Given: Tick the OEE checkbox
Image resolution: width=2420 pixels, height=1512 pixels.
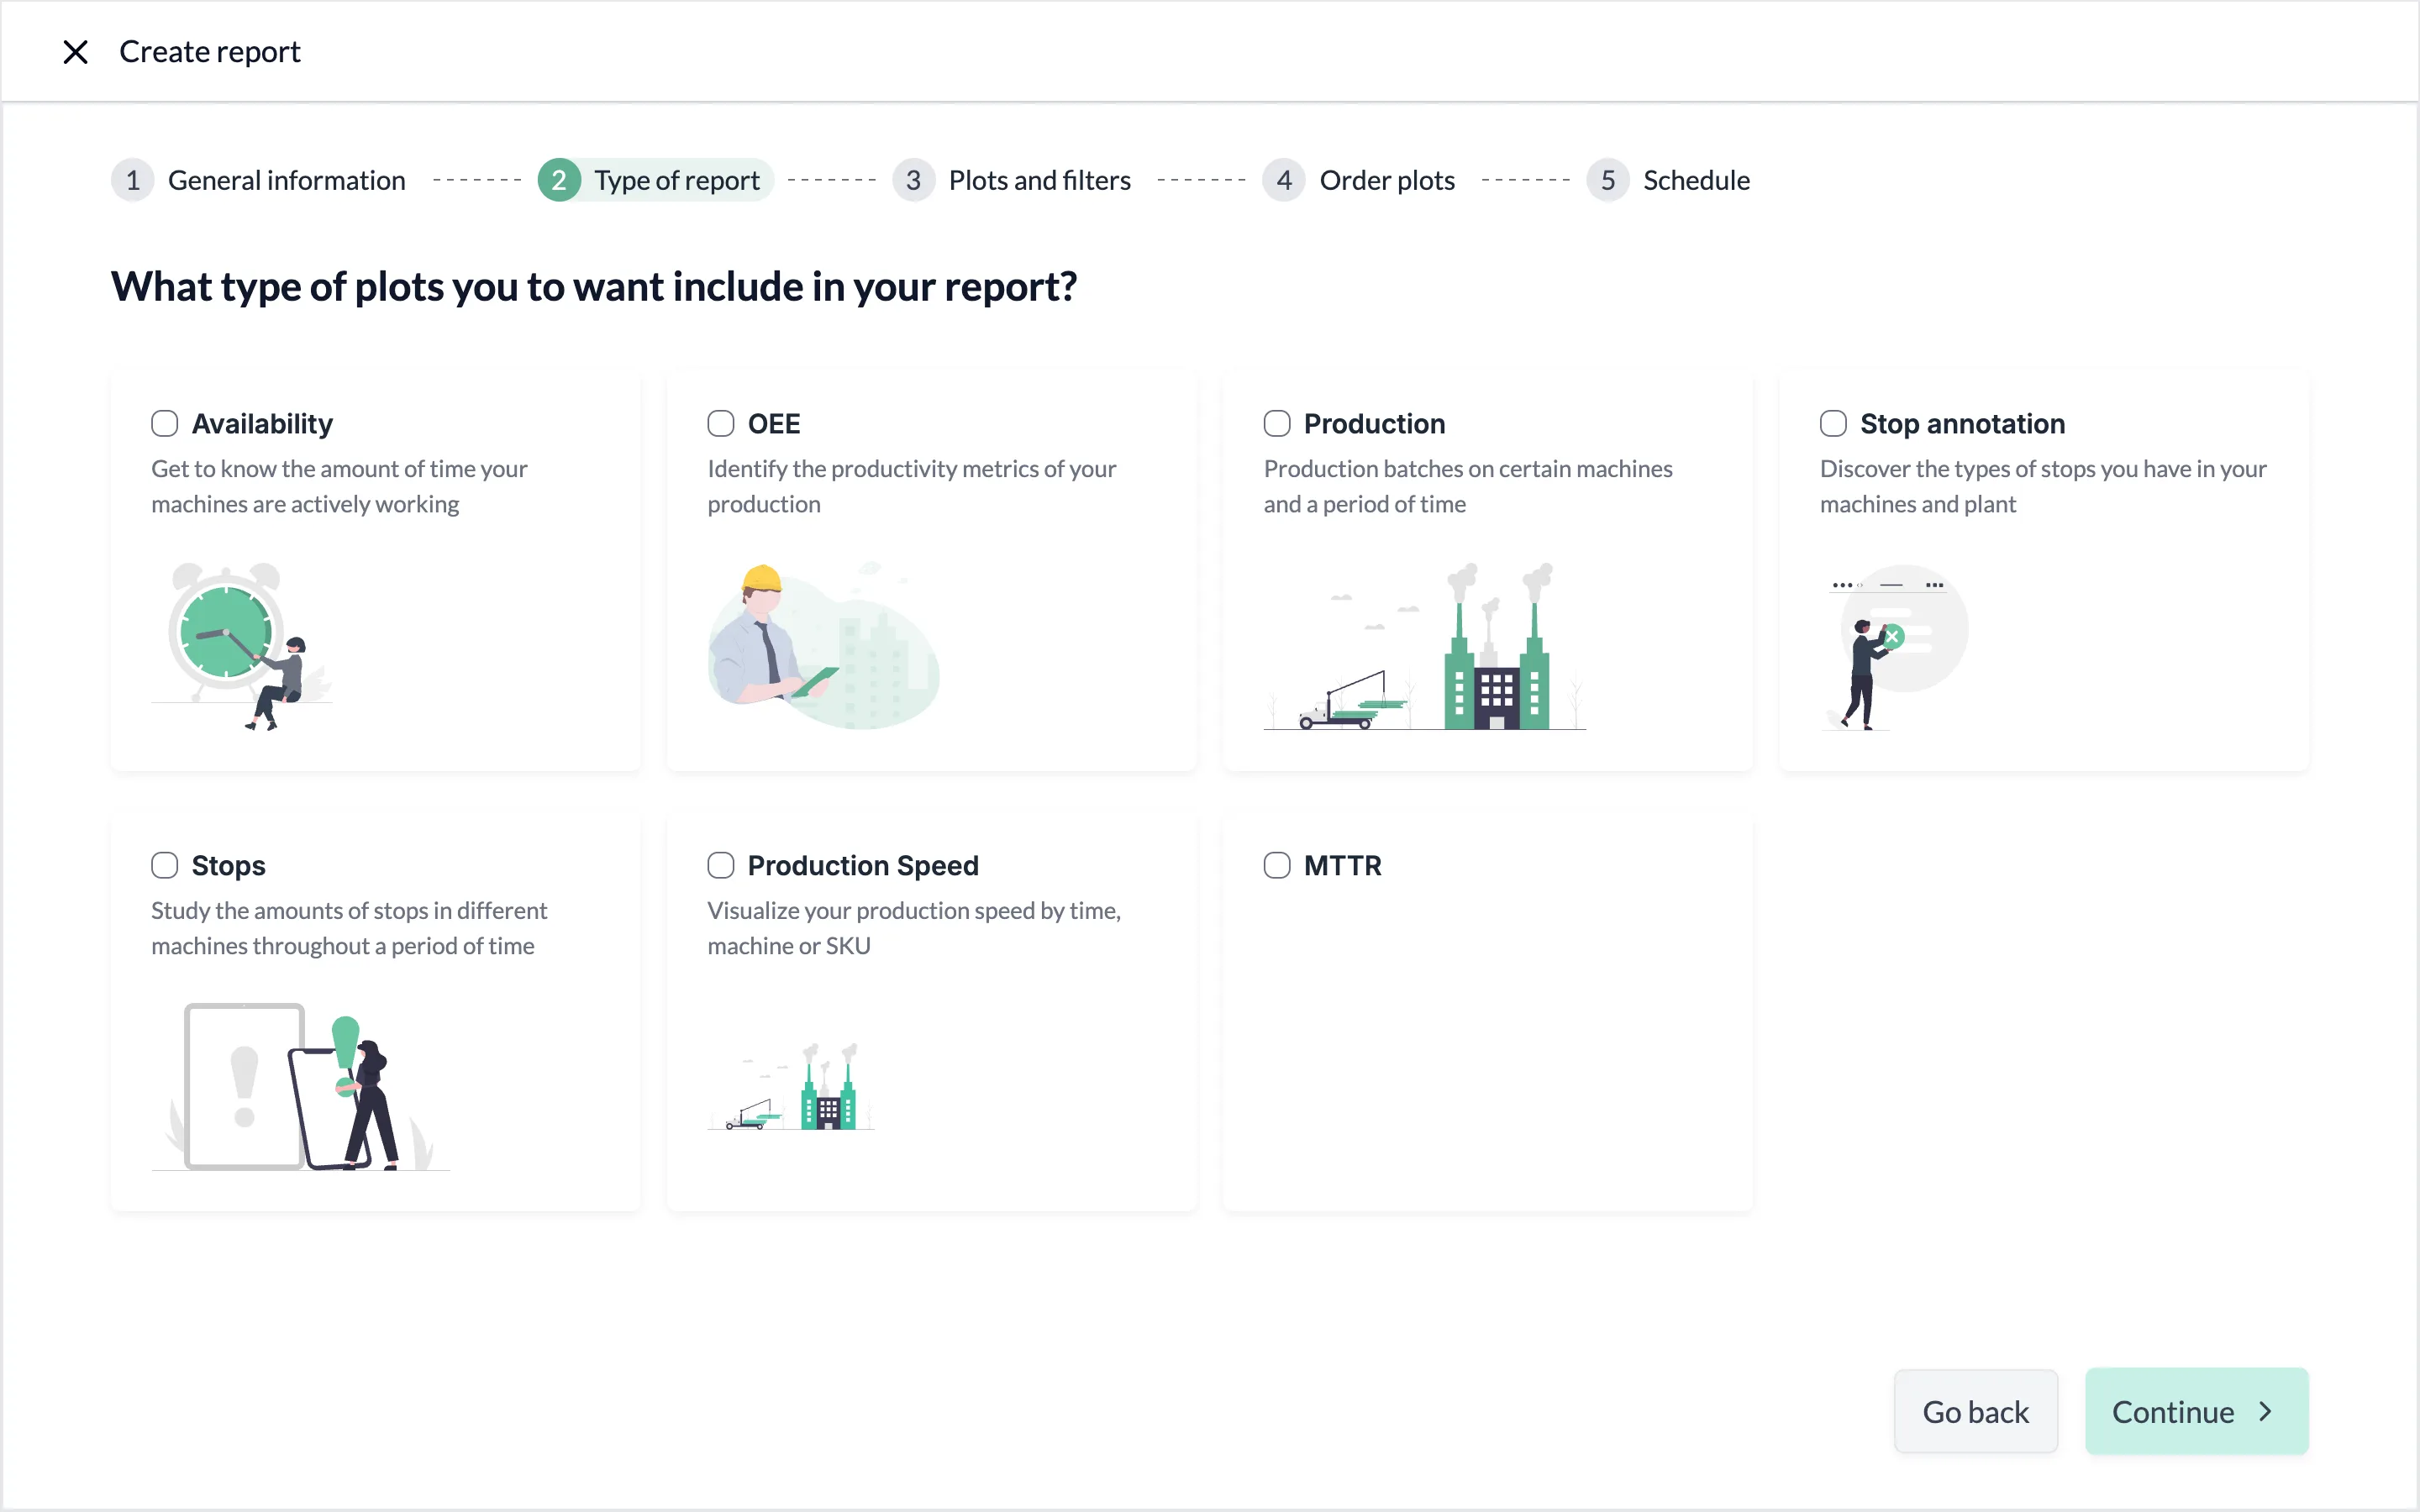Looking at the screenshot, I should (x=721, y=424).
